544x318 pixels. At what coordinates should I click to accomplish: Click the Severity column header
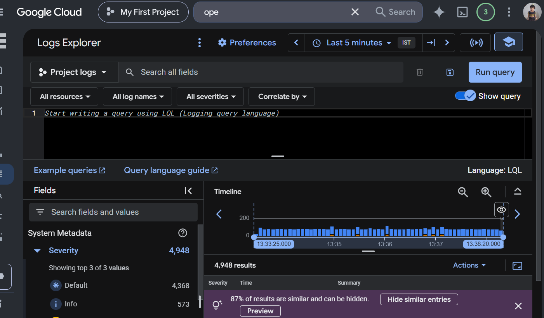(218, 283)
